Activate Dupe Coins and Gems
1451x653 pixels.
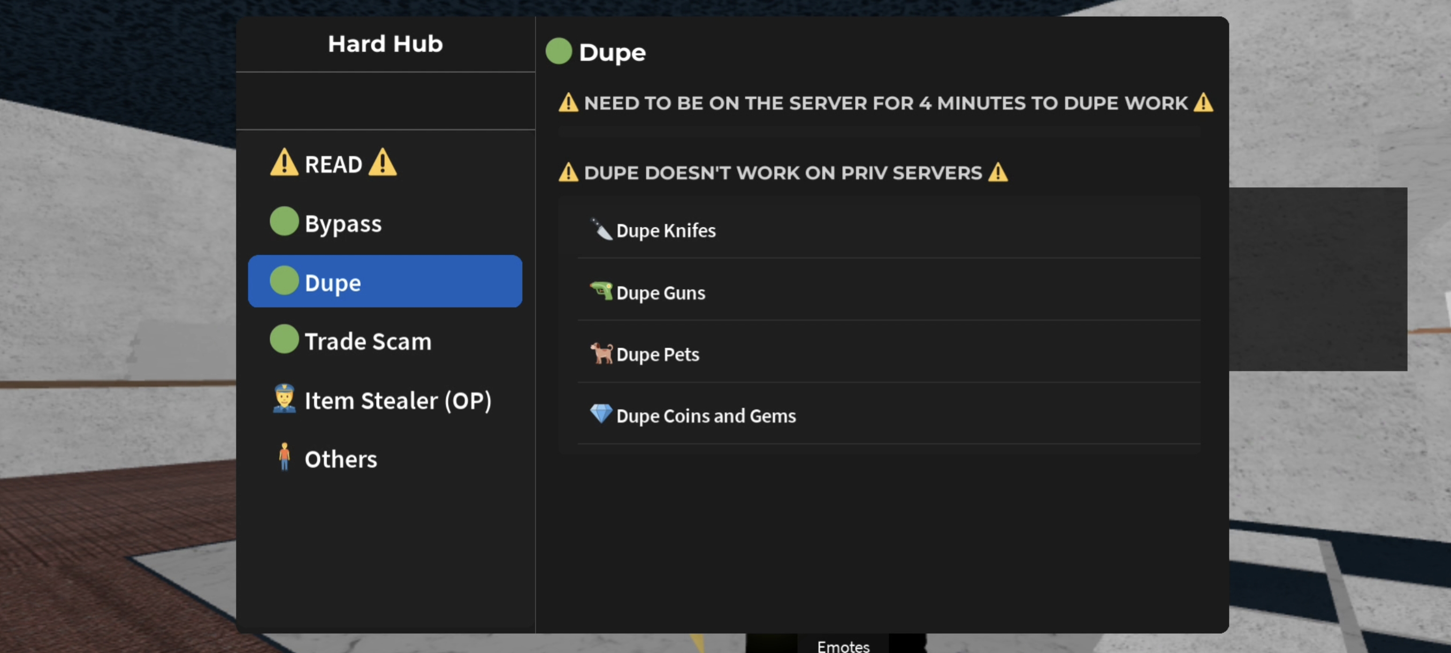[705, 416]
